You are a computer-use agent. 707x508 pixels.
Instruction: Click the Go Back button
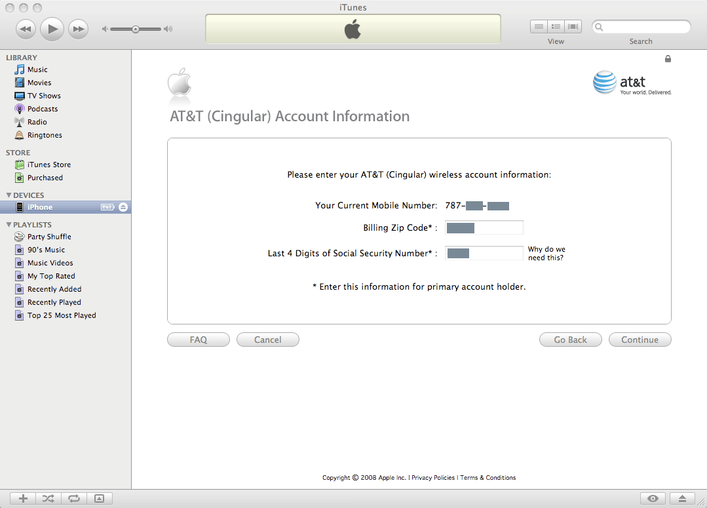tap(570, 340)
